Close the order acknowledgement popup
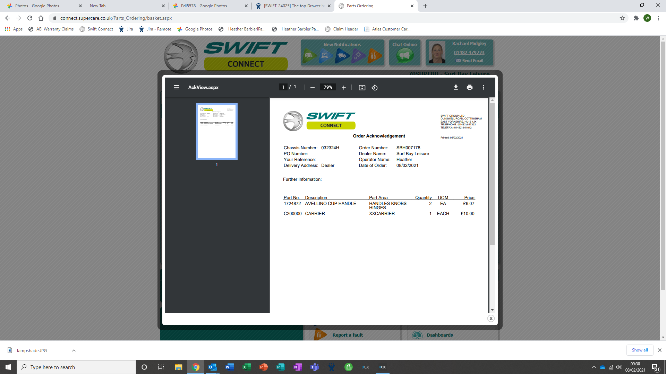This screenshot has width=666, height=374. coord(490,319)
